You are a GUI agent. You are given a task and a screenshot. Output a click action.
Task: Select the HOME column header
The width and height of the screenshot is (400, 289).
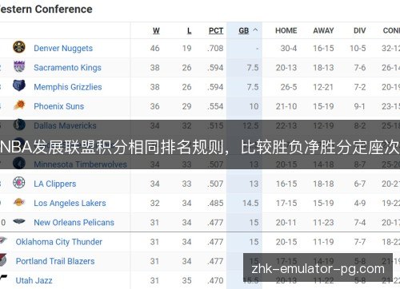pos(286,30)
